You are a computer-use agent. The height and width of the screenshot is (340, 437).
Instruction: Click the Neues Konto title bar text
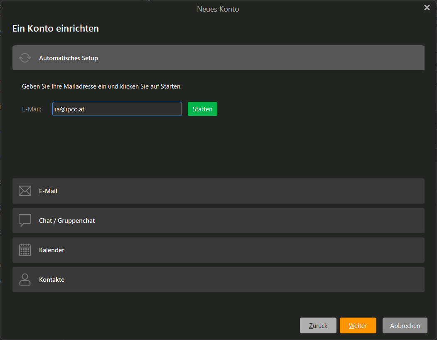(x=218, y=9)
